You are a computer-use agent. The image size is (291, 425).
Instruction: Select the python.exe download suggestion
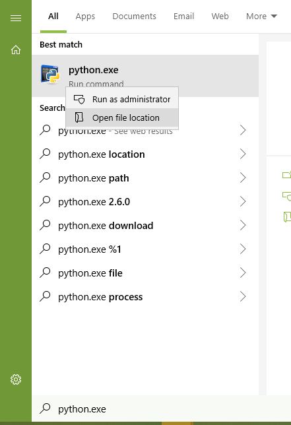145,225
